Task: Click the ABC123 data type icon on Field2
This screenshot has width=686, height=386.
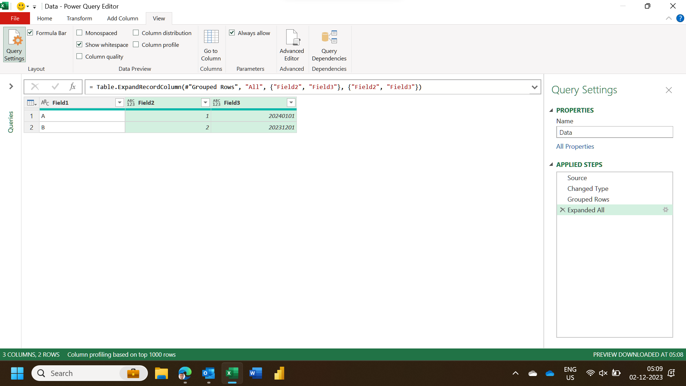Action: coord(131,103)
